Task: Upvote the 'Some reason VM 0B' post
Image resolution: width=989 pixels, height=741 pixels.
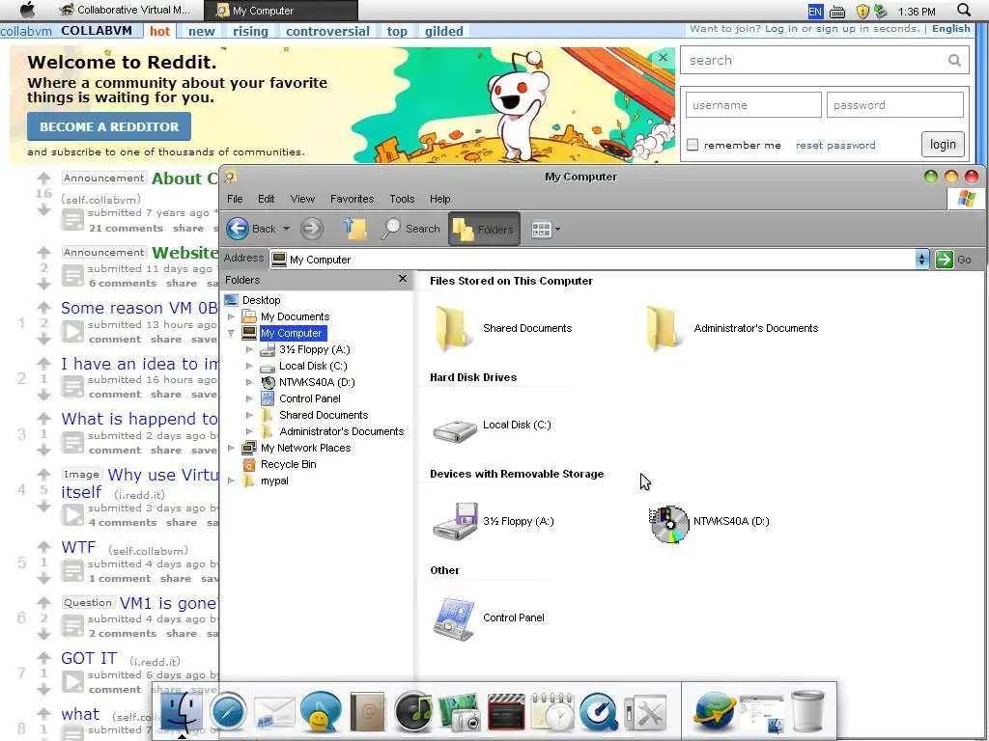Action: (43, 308)
